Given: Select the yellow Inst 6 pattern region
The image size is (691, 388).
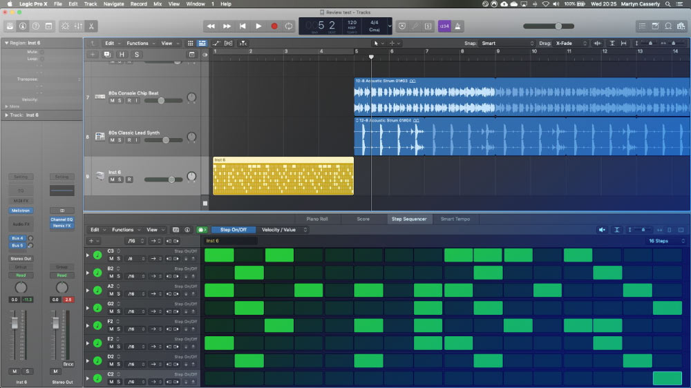Looking at the screenshot, I should tap(283, 176).
